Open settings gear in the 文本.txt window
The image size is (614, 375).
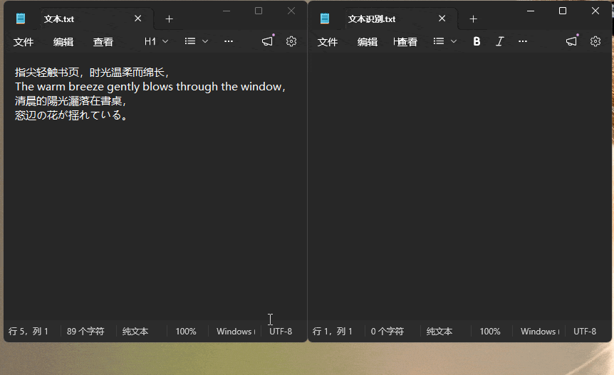(291, 41)
